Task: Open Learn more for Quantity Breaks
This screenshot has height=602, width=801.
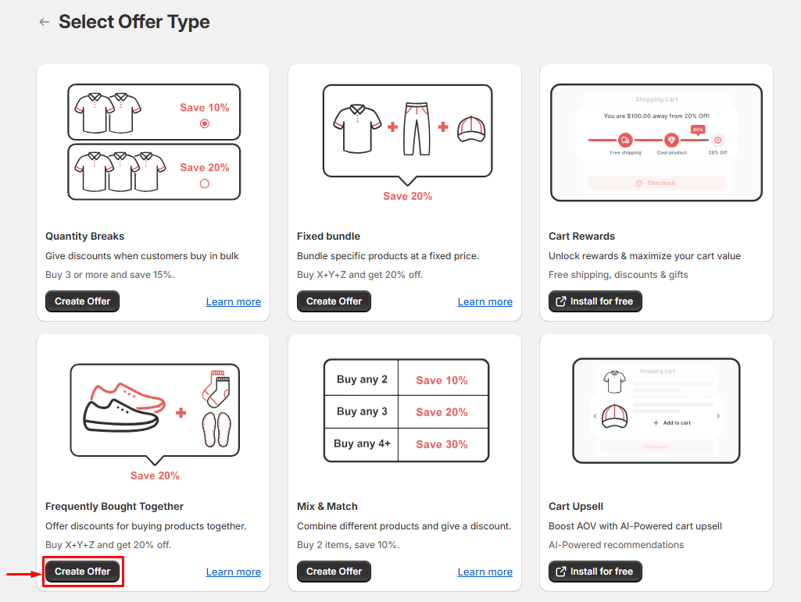Action: [234, 302]
